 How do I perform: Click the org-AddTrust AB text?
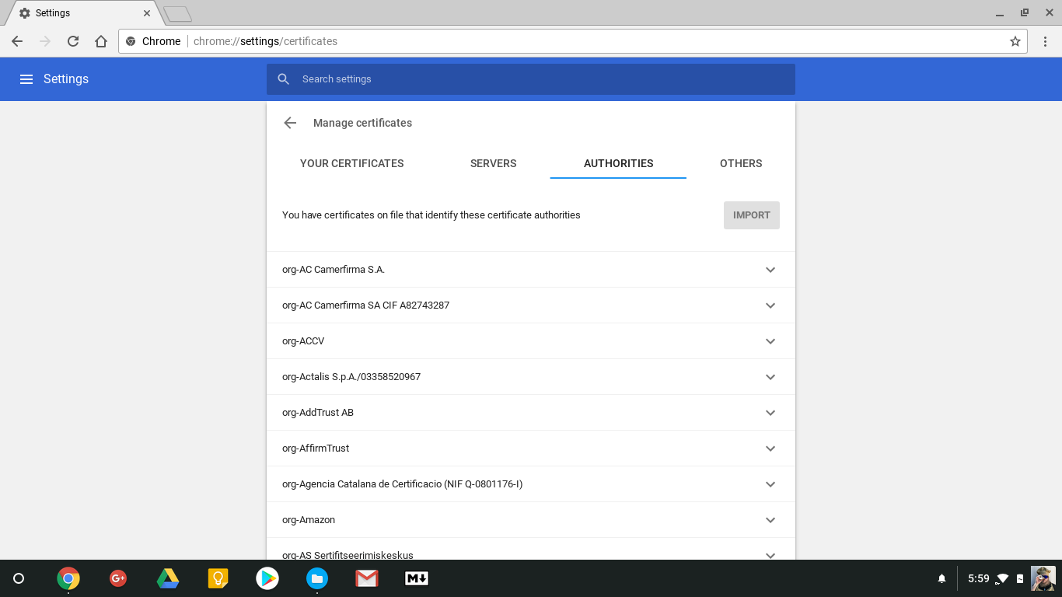click(318, 413)
